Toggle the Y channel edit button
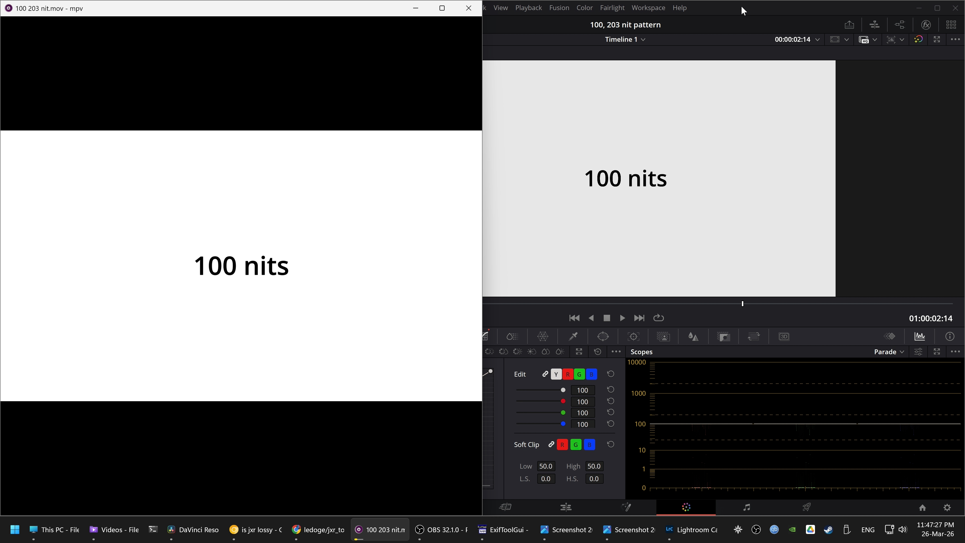This screenshot has height=543, width=965. point(556,374)
